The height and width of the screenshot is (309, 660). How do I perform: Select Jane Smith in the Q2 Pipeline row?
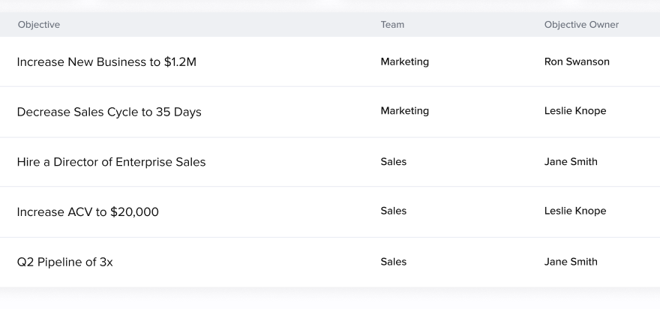[571, 262]
